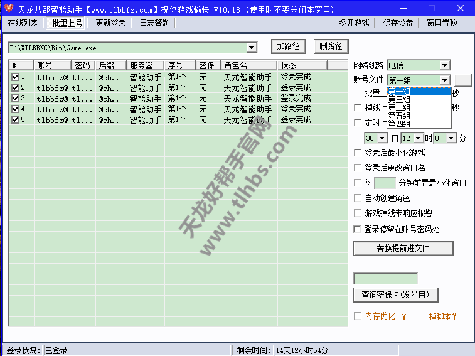Select 第二组 in the dropdown list
The height and width of the screenshot is (356, 475).
pyautogui.click(x=419, y=107)
